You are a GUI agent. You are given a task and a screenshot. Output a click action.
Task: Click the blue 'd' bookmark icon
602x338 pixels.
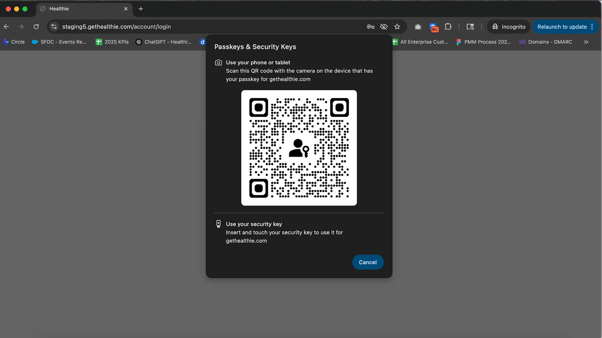pos(202,42)
